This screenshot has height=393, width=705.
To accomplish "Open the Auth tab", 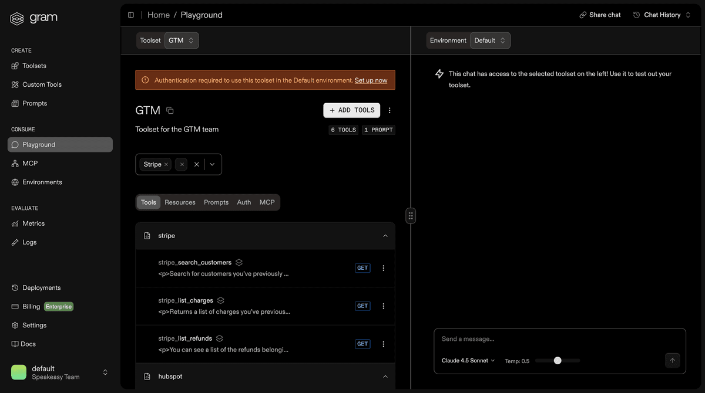I will (x=244, y=202).
